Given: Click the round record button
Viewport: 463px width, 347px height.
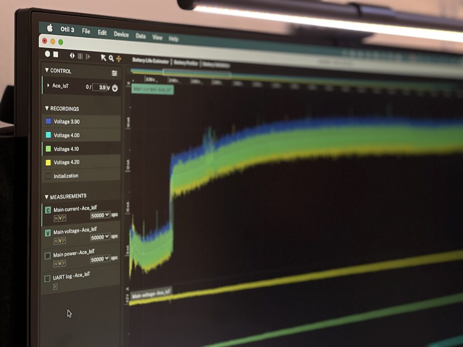Looking at the screenshot, I should (x=47, y=54).
